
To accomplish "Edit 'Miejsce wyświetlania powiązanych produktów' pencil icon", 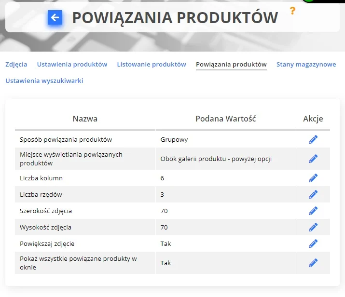I will pyautogui.click(x=313, y=159).
